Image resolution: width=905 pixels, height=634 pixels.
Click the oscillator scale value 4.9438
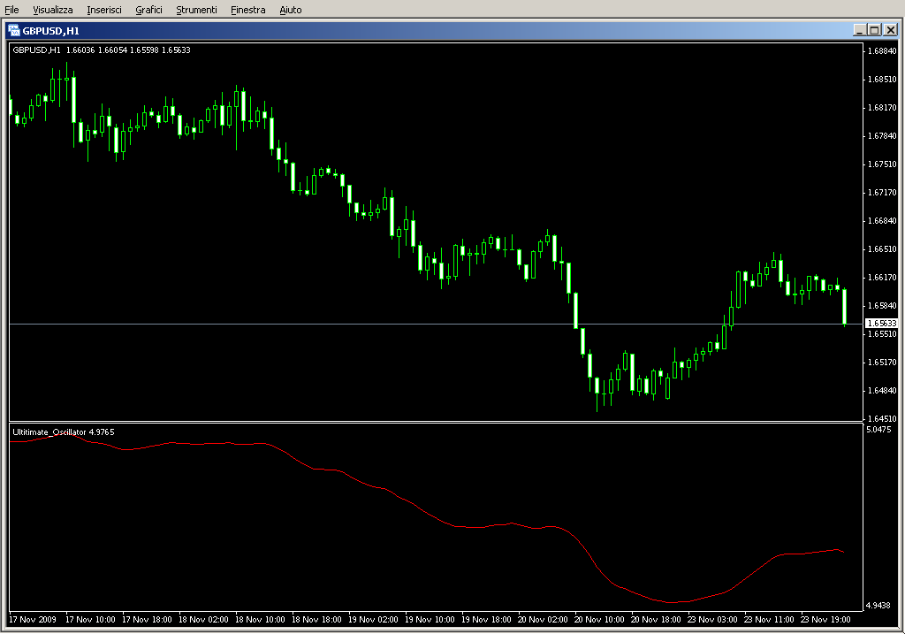[x=878, y=605]
